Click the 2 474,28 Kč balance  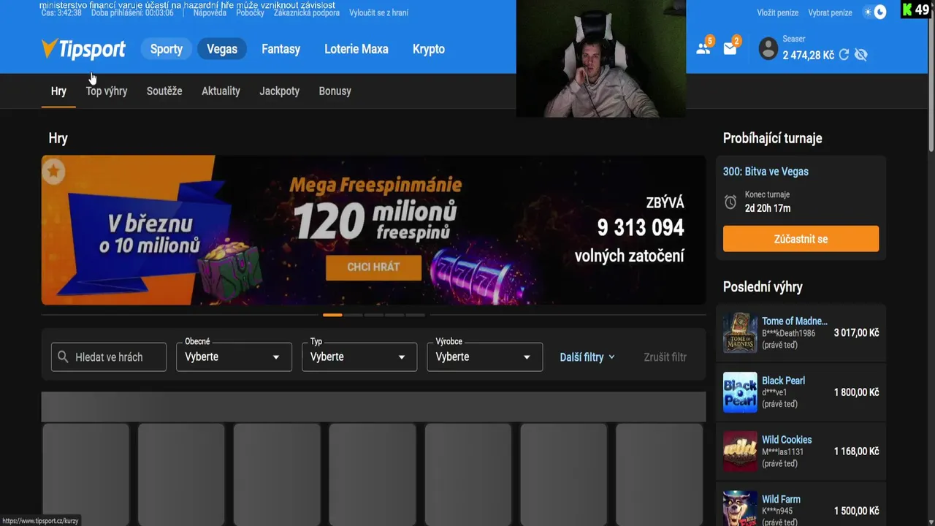click(808, 55)
